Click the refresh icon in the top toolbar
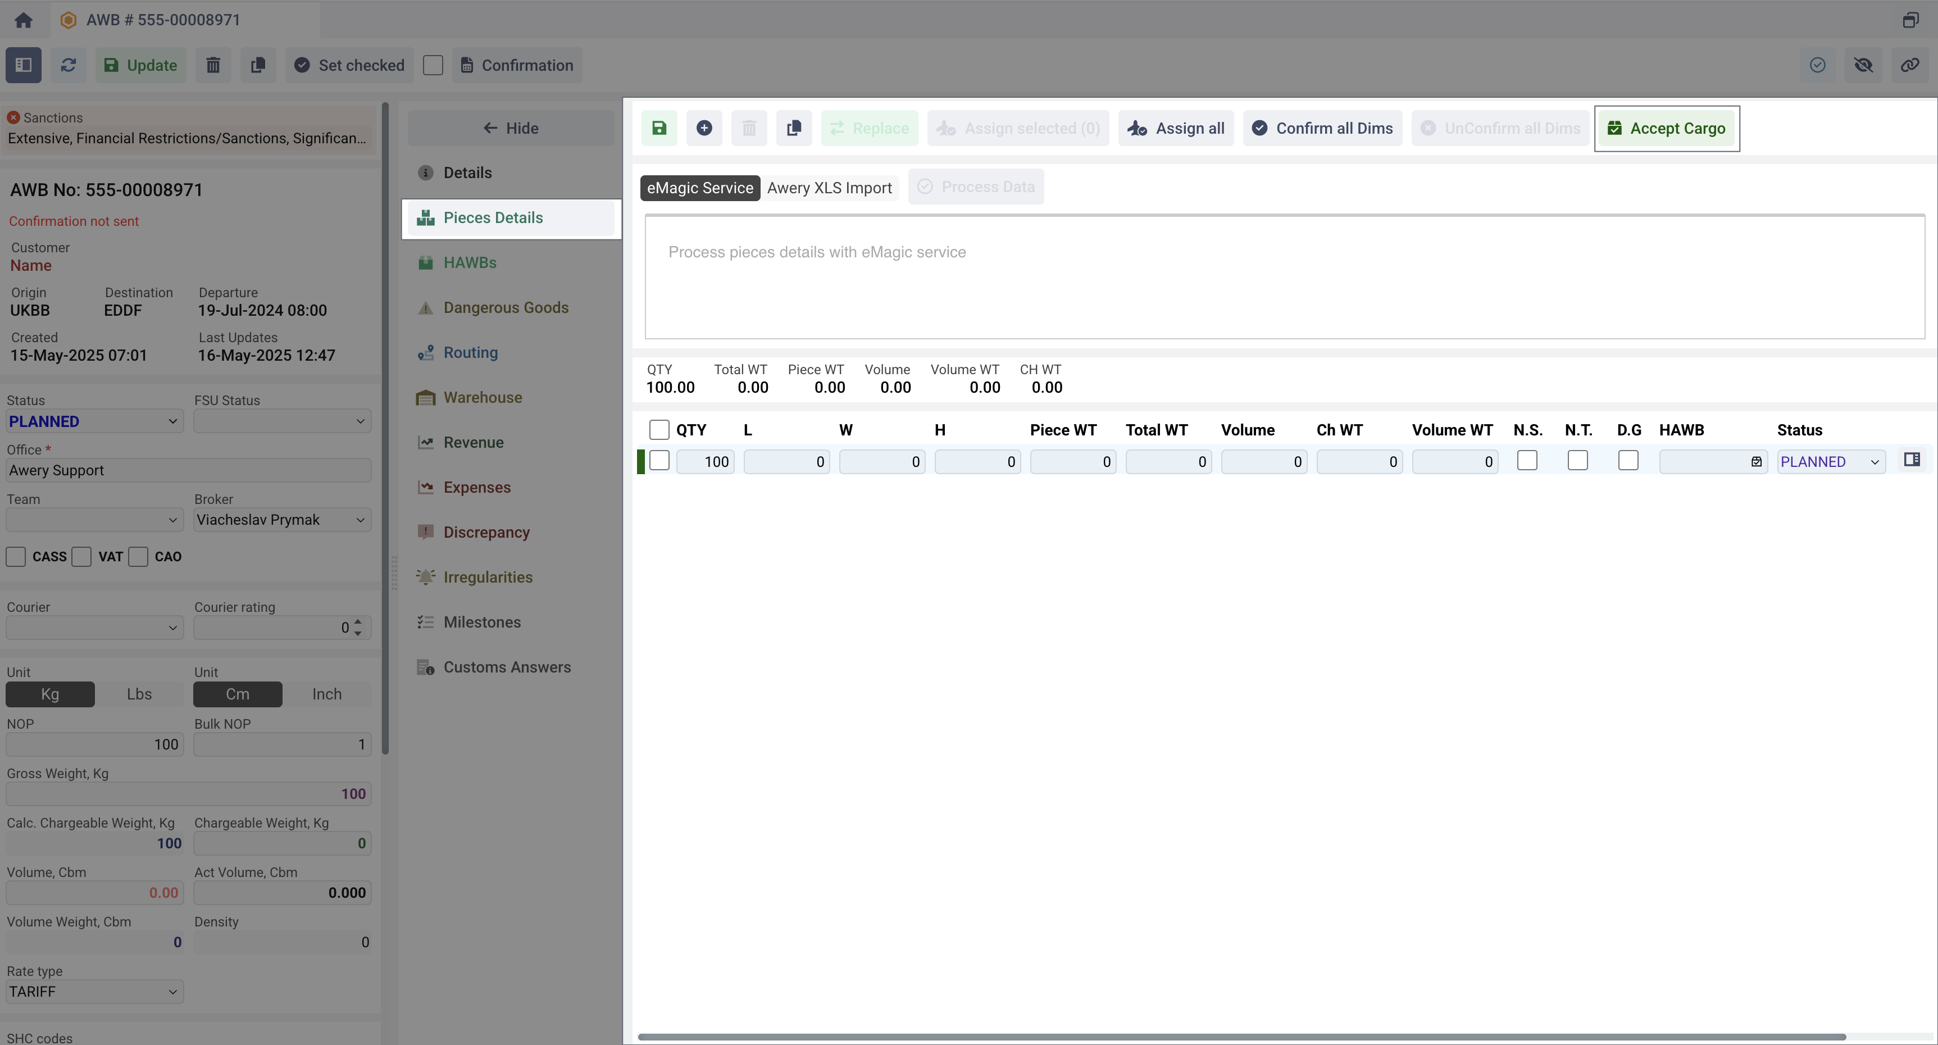1938x1045 pixels. tap(69, 66)
